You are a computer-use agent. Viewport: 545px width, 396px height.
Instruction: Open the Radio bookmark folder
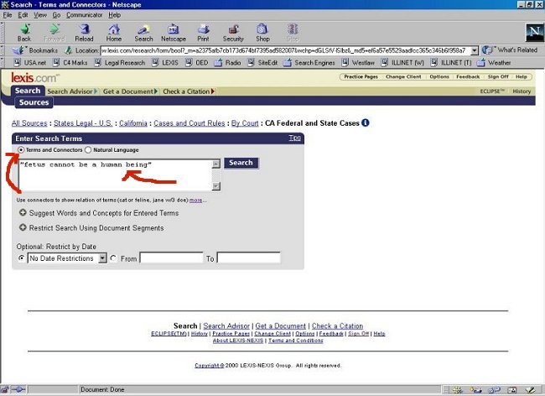[x=228, y=63]
